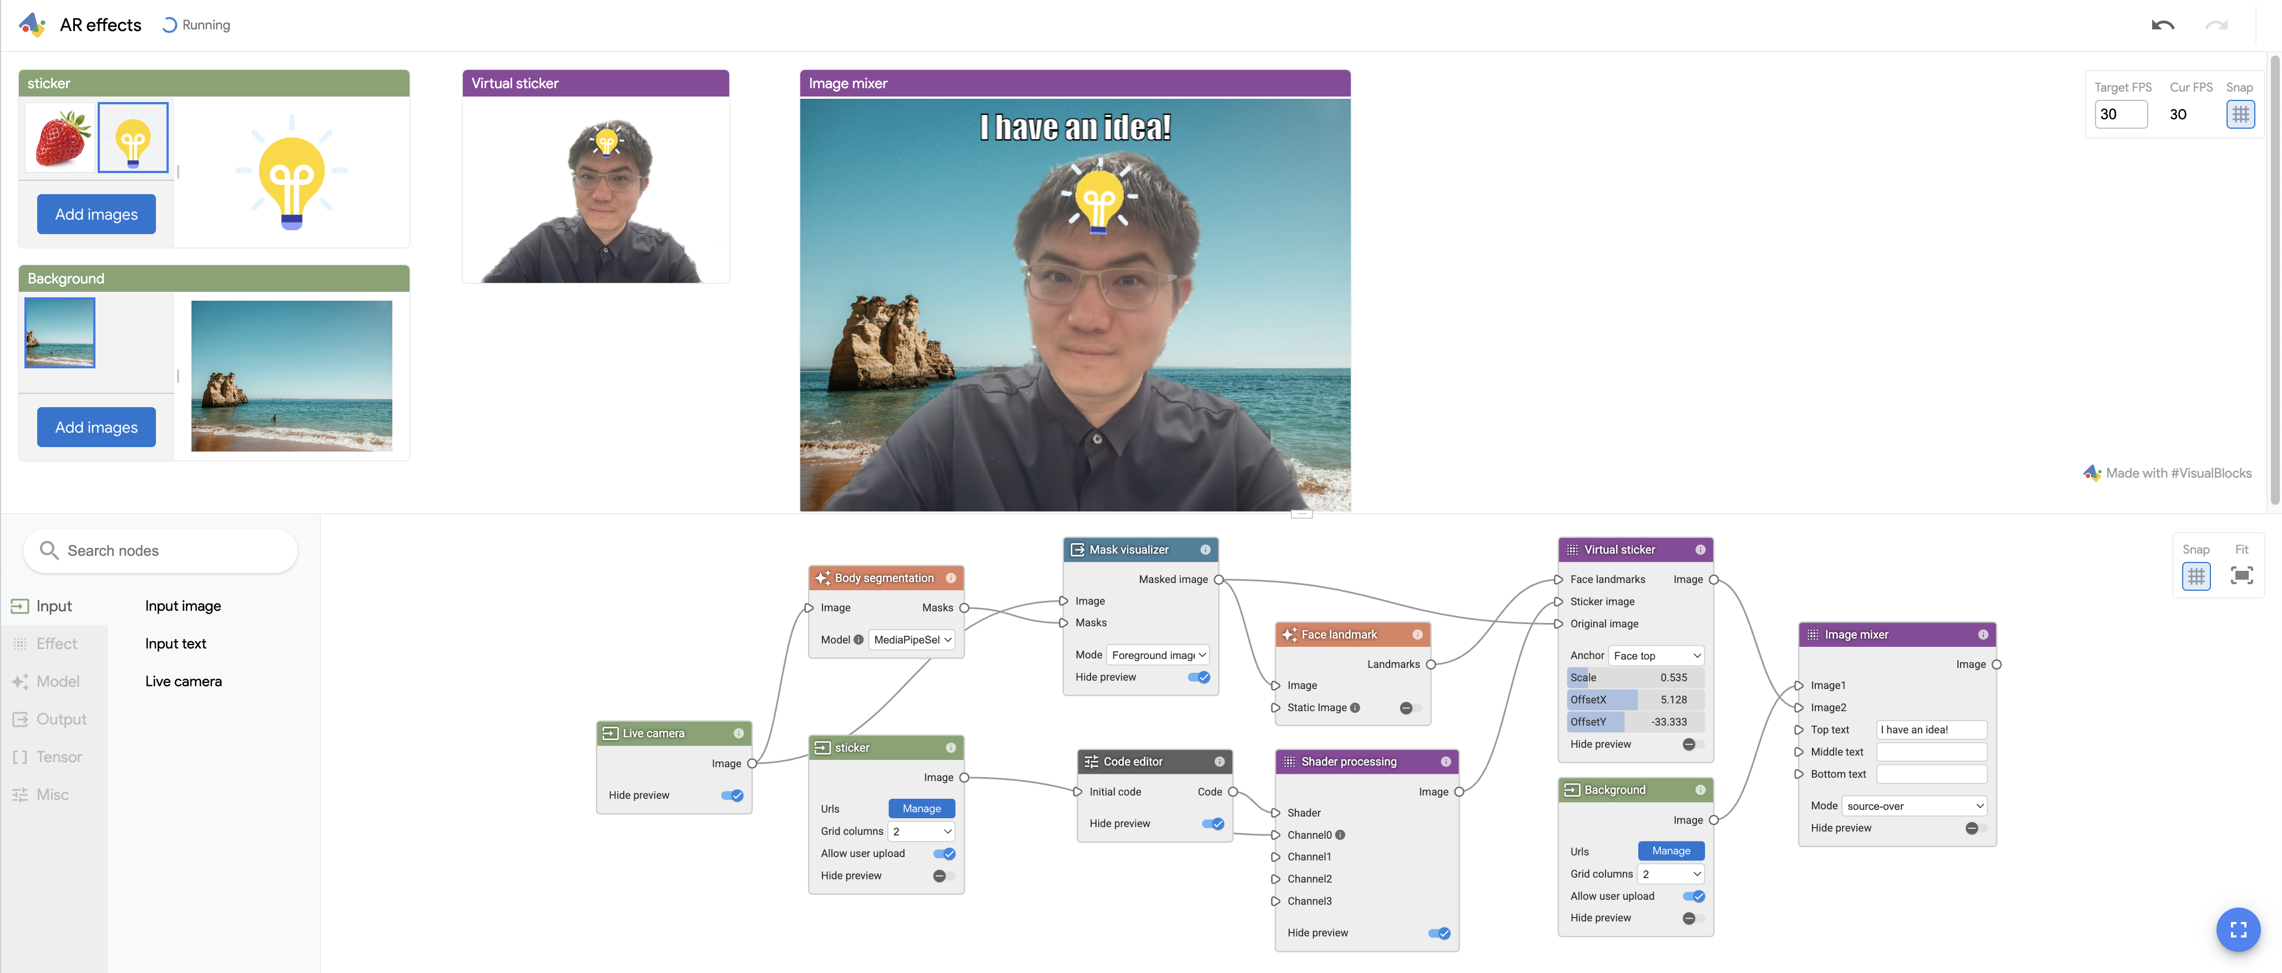Image resolution: width=2282 pixels, height=973 pixels.
Task: Click Manage button on sticker node
Action: 921,808
